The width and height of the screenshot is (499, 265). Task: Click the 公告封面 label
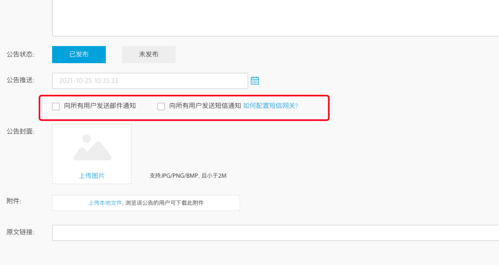(x=20, y=131)
